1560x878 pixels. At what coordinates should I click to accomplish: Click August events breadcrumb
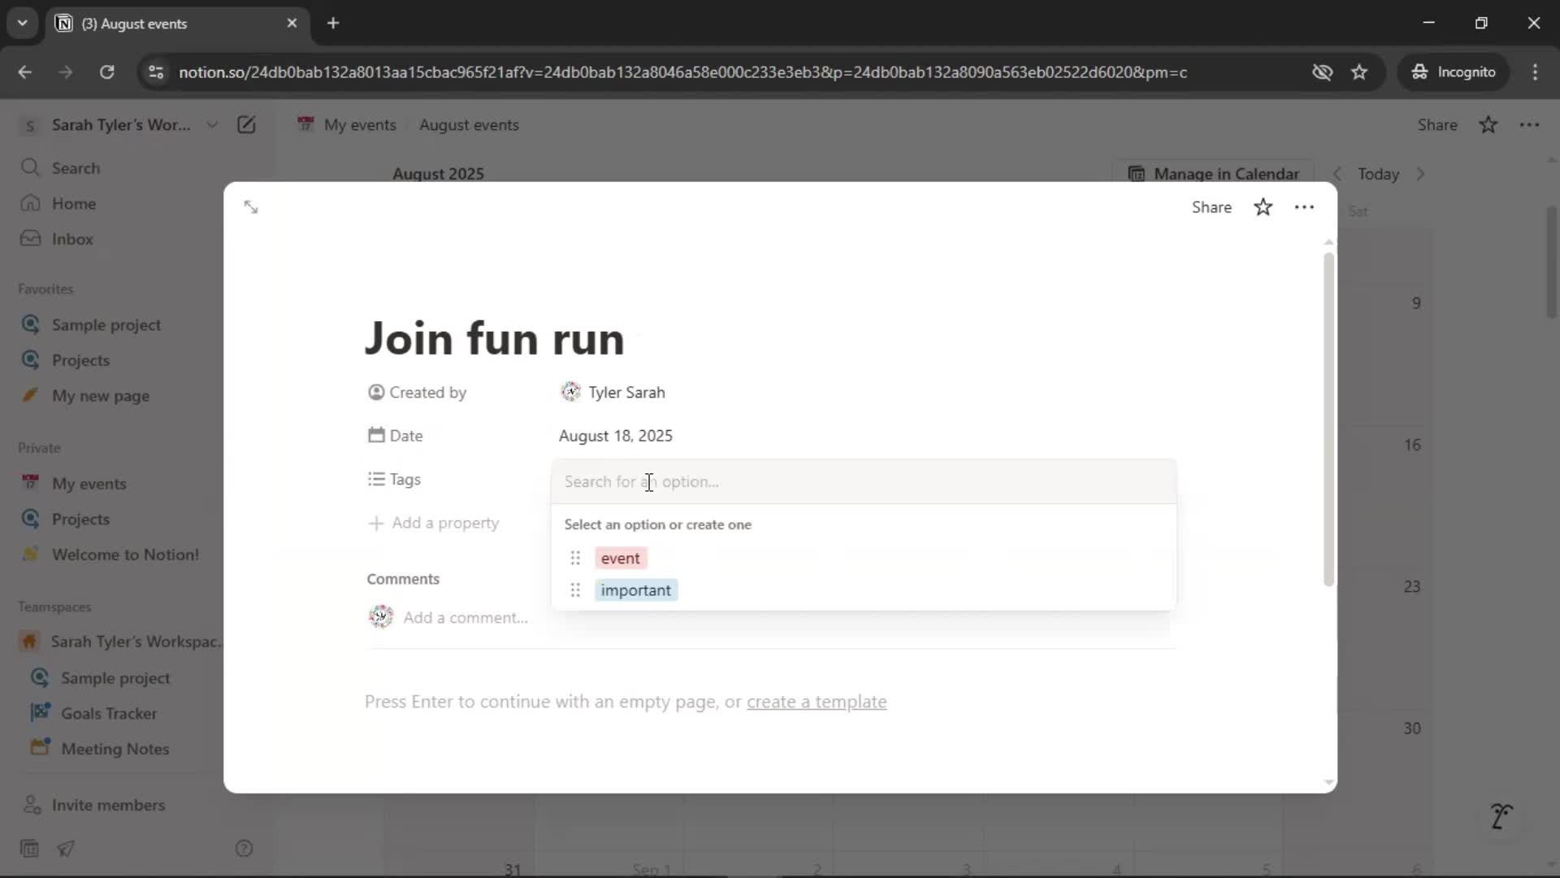click(x=469, y=125)
